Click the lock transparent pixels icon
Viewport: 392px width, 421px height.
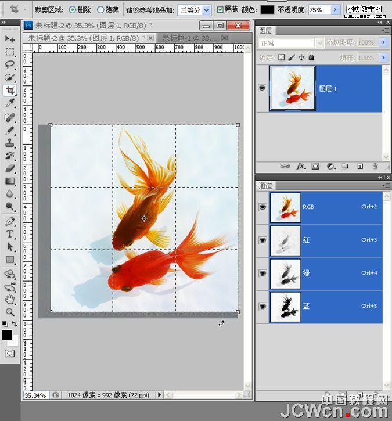[x=282, y=57]
